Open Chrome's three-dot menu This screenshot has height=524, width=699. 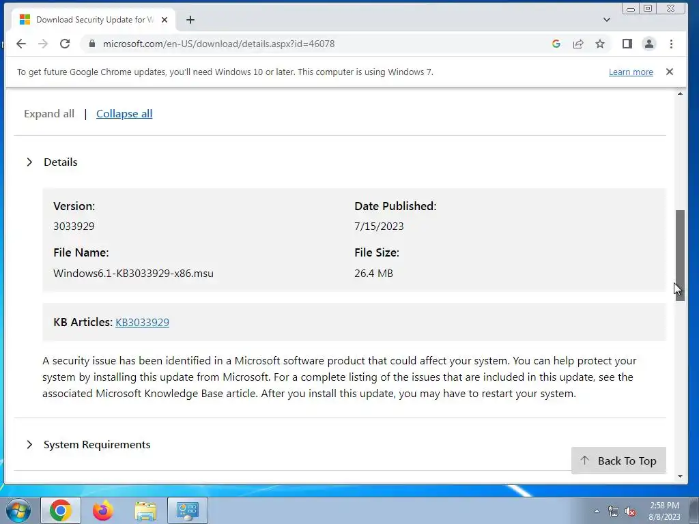672,44
